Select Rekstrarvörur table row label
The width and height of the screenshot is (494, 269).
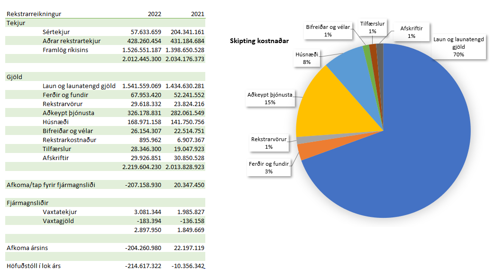63,104
